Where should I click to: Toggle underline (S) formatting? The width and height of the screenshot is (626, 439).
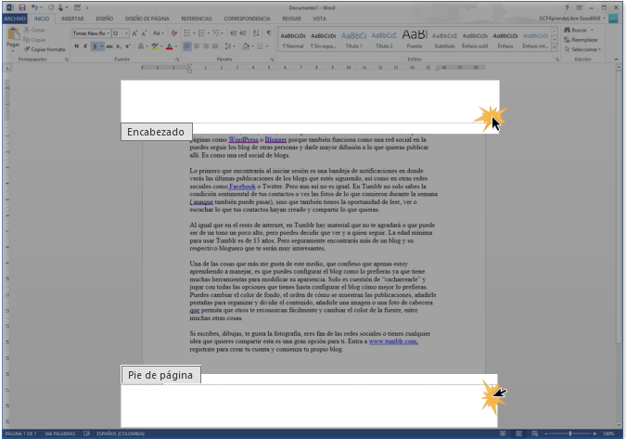[95, 45]
